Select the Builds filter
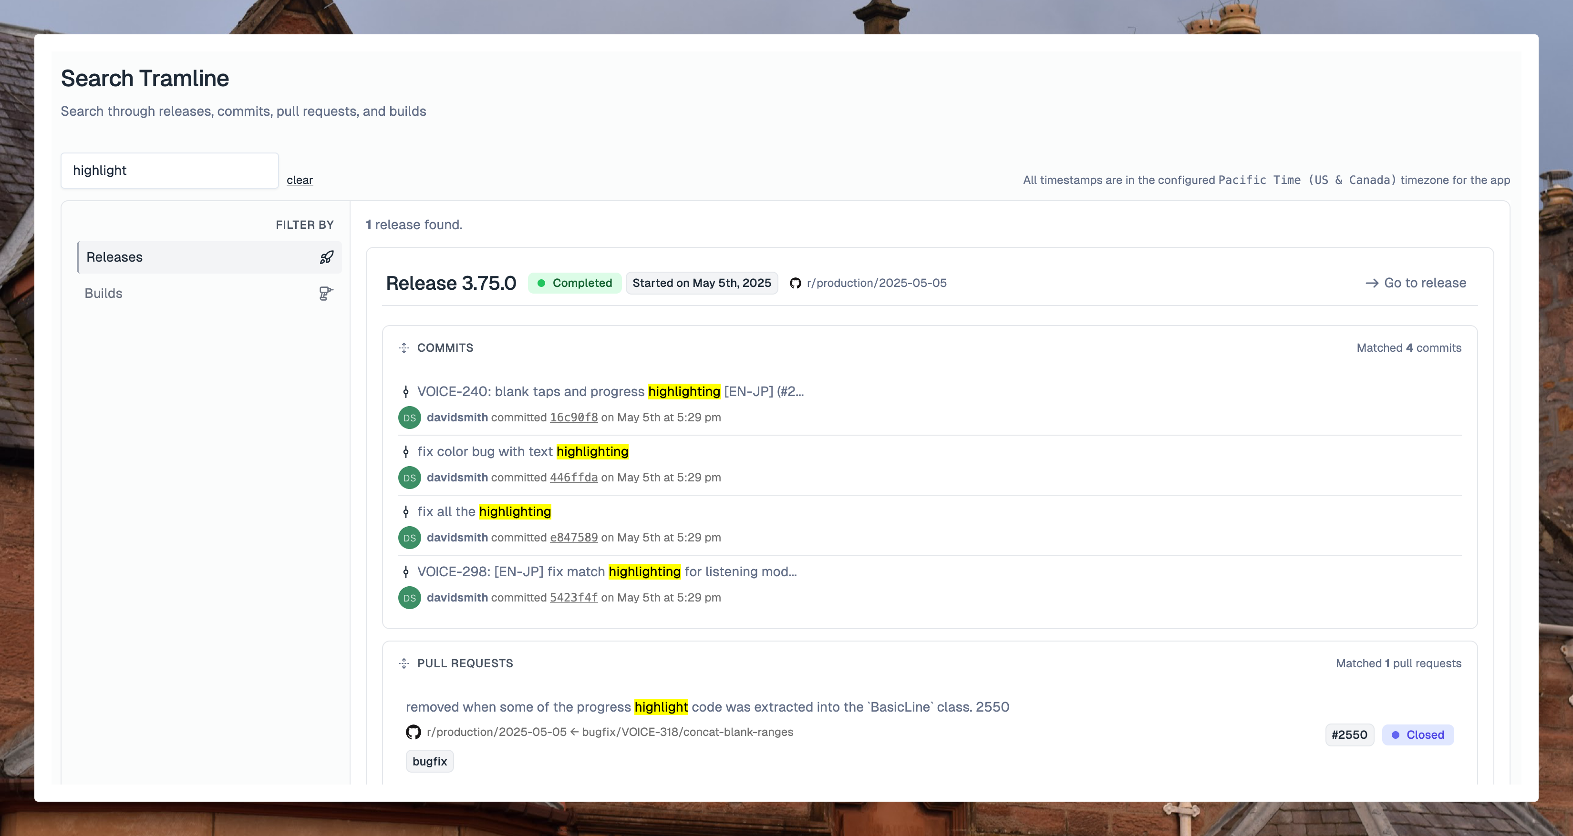 [209, 294]
